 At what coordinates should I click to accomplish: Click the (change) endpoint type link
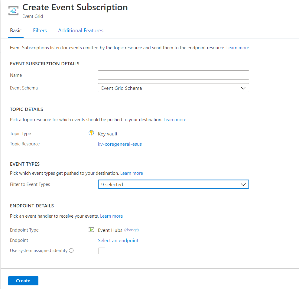pos(132,230)
